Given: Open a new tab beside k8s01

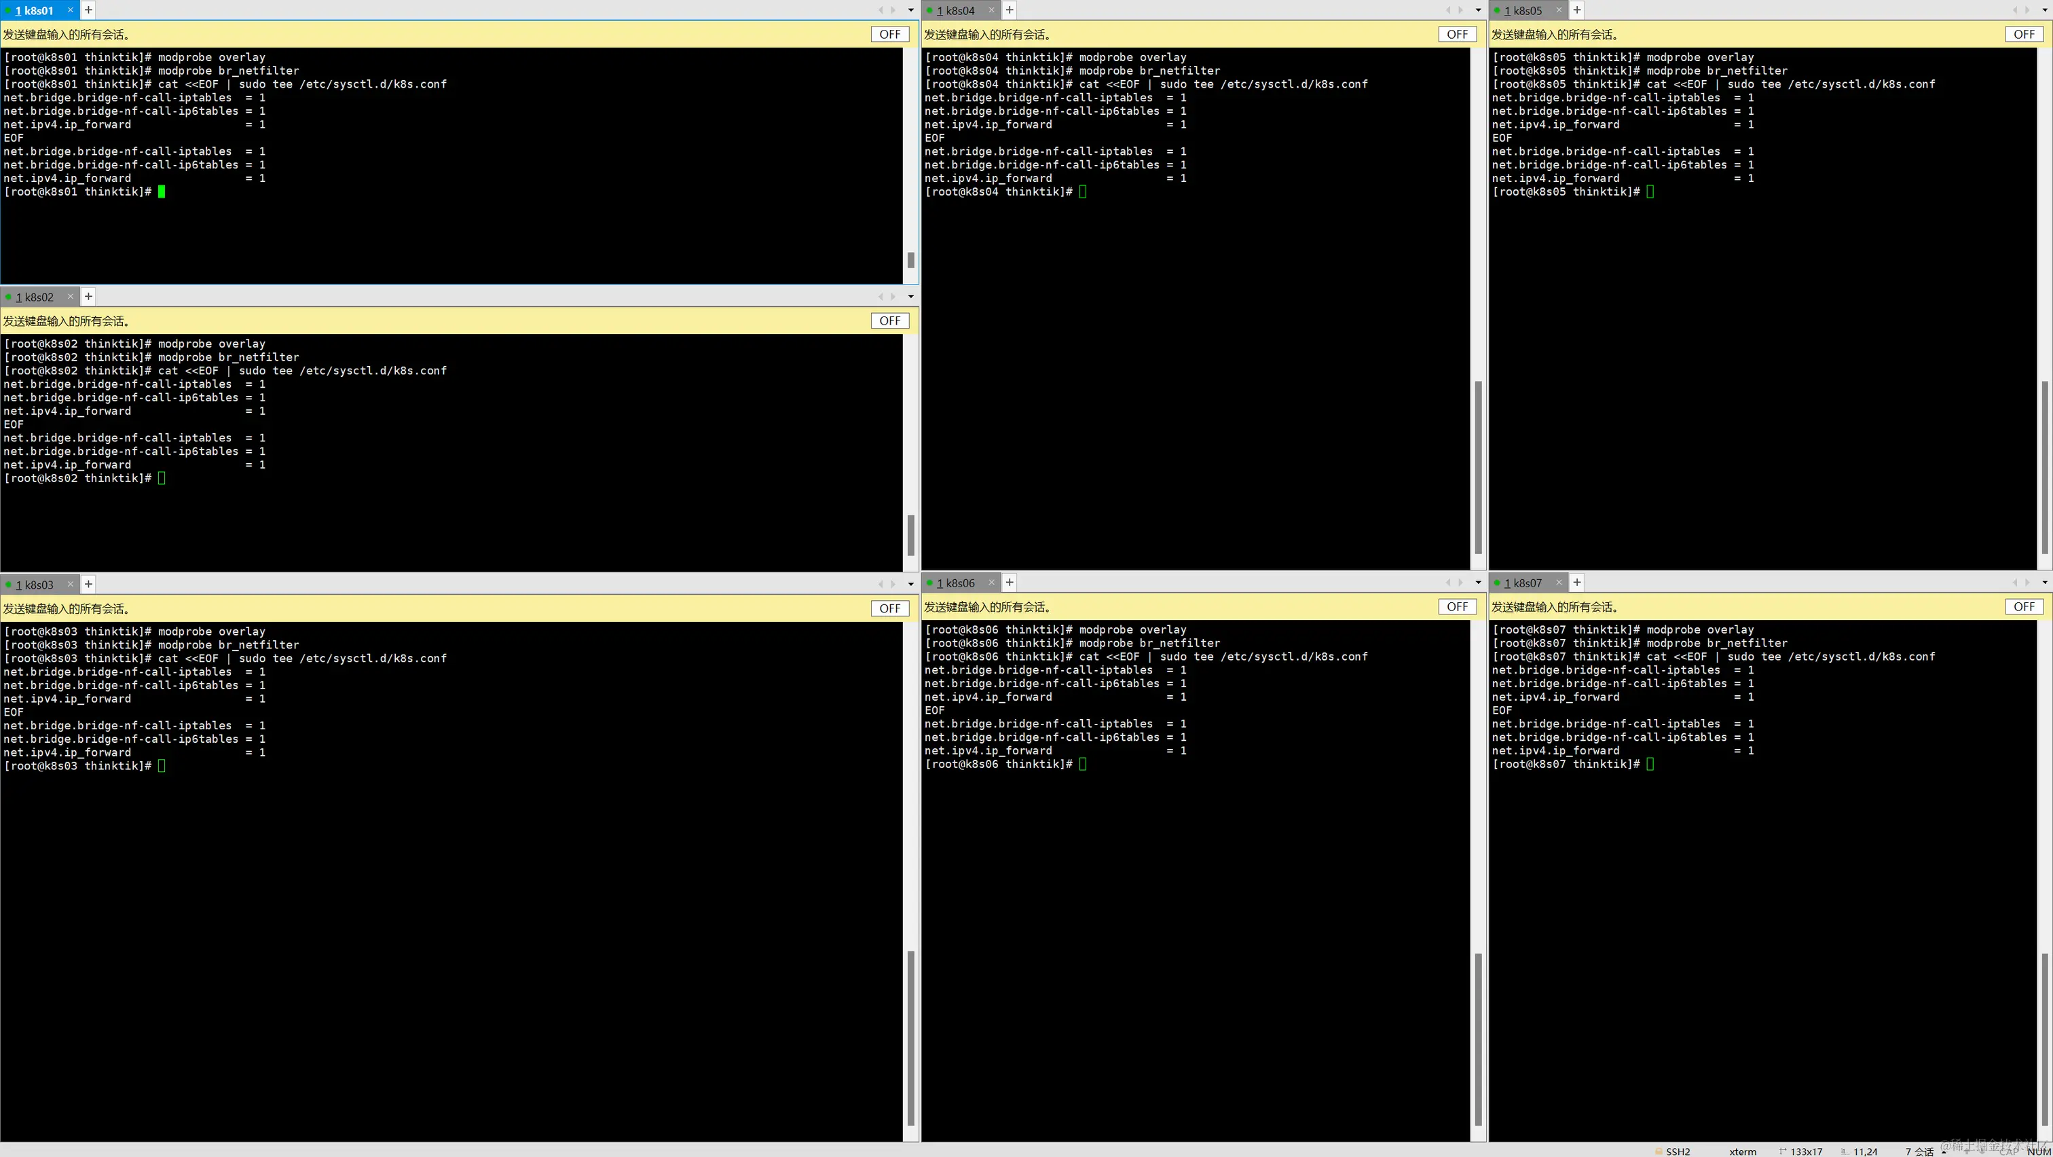Looking at the screenshot, I should [88, 10].
